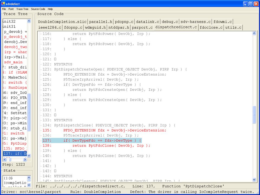
Task: Open the File menu
Action: point(4,9)
